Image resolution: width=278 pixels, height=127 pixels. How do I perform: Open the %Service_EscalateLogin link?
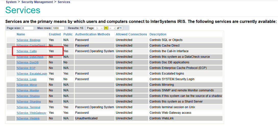coord(32,74)
